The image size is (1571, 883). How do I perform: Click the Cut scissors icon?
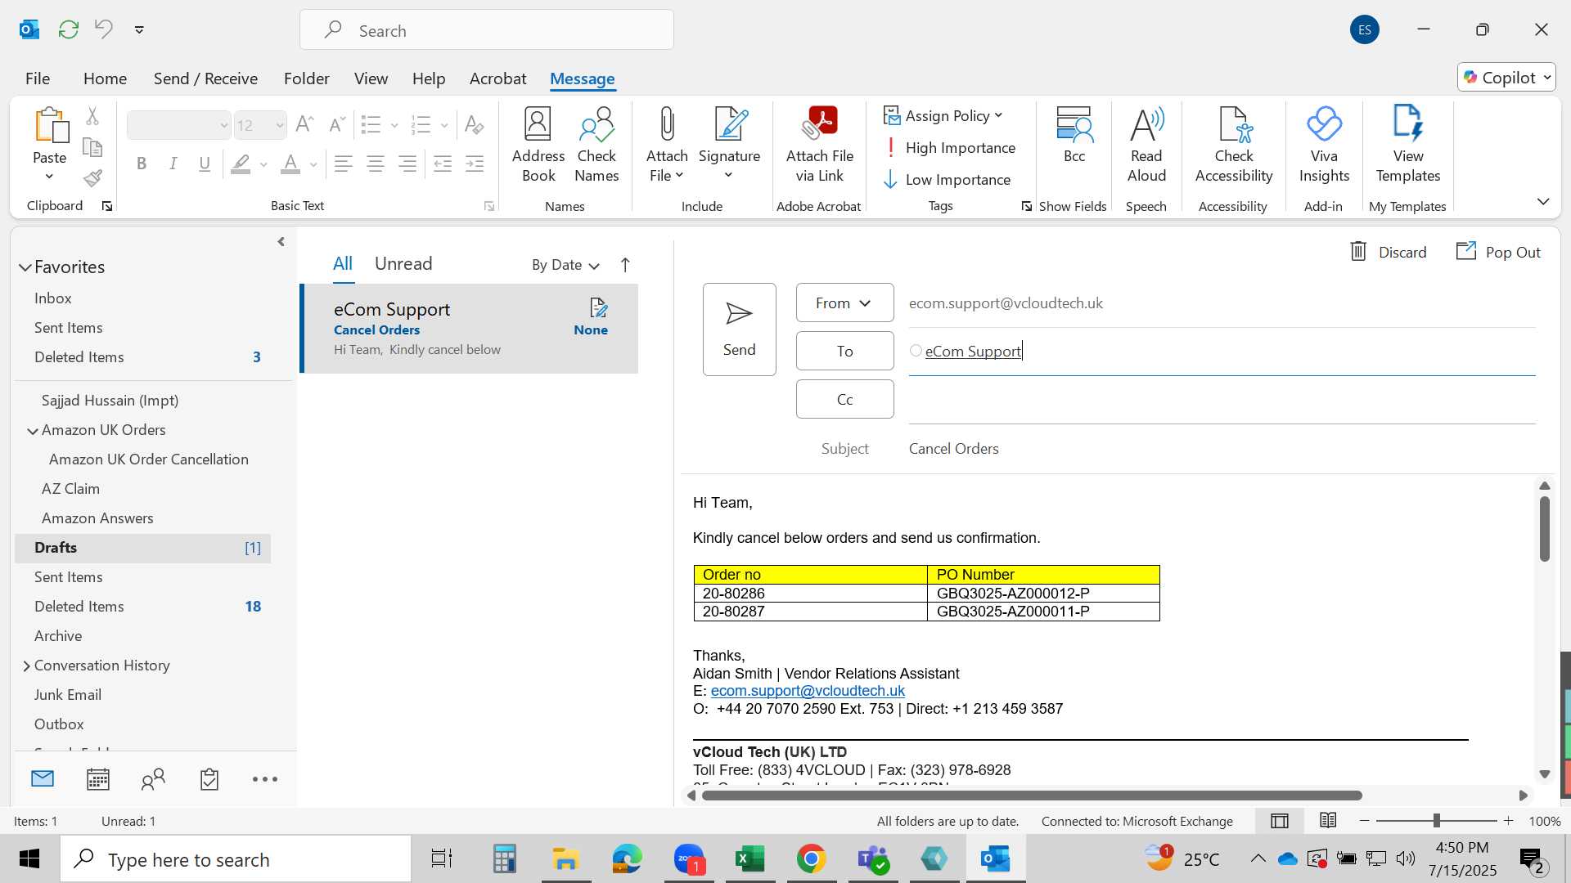coord(92,116)
